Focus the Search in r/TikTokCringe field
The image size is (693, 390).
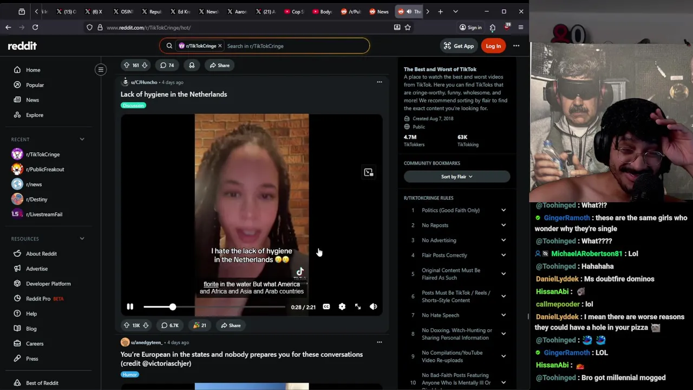coord(295,46)
